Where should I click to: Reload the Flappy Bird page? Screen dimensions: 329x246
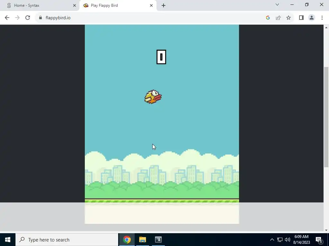point(28,18)
